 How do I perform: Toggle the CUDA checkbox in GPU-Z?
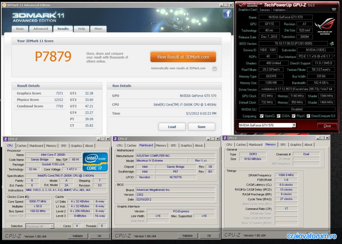tap(279, 116)
